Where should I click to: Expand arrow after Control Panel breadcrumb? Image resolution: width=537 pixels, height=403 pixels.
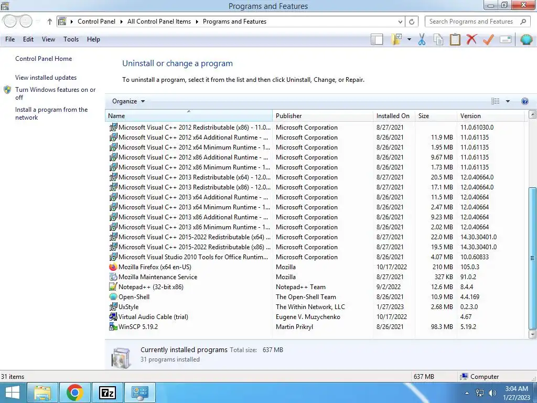tap(121, 22)
